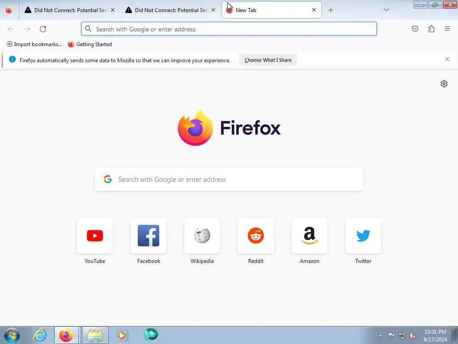Viewport: 458px width, 344px height.
Task: Focus the top address bar field
Action: pos(229,29)
